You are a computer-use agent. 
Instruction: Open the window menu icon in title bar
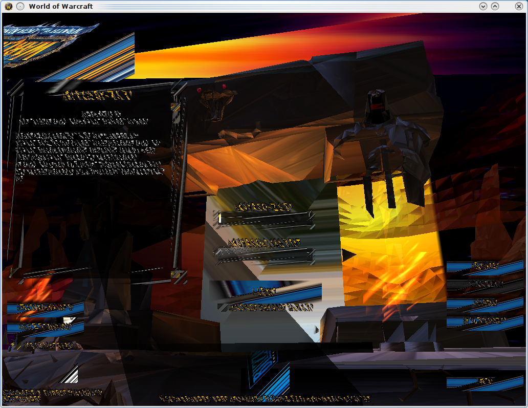click(x=8, y=6)
